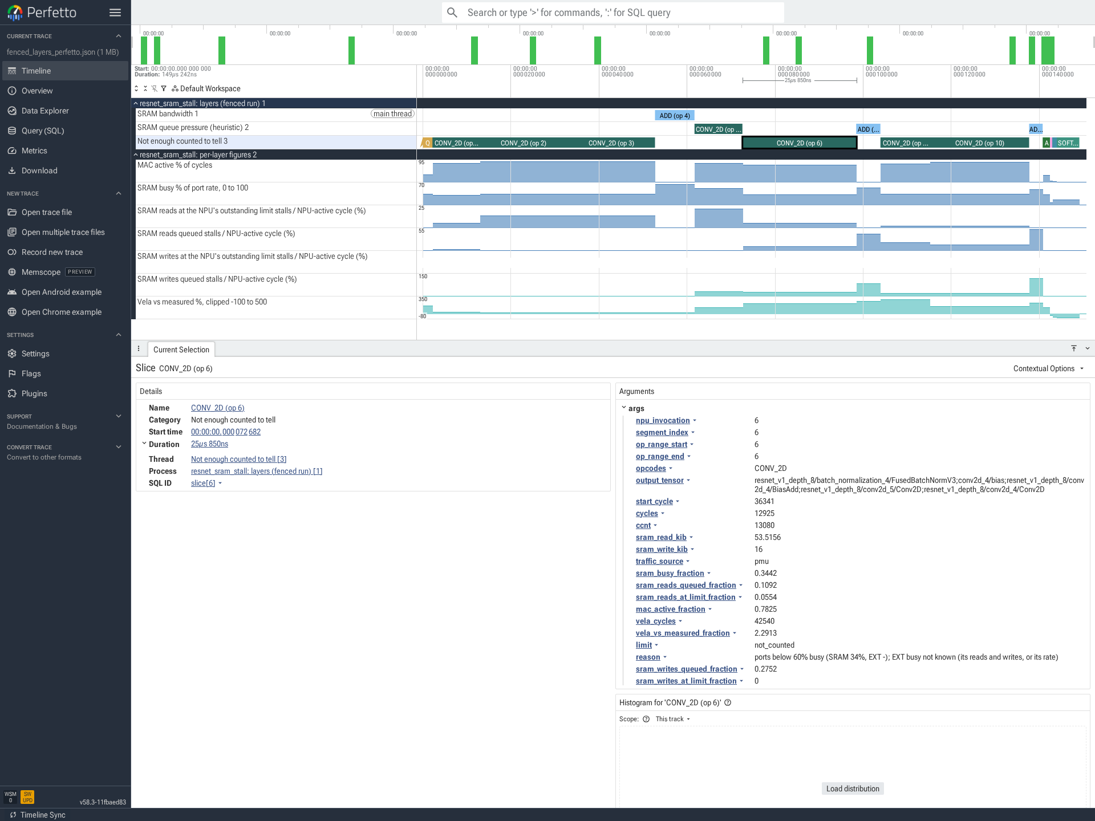Click the resnet_sram_stall process link

[257, 471]
